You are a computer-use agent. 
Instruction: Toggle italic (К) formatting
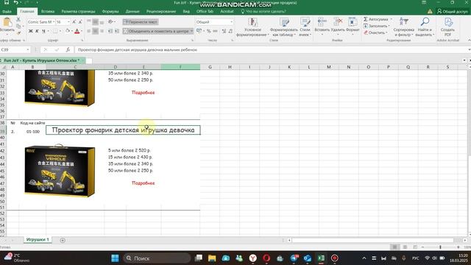pos(37,31)
